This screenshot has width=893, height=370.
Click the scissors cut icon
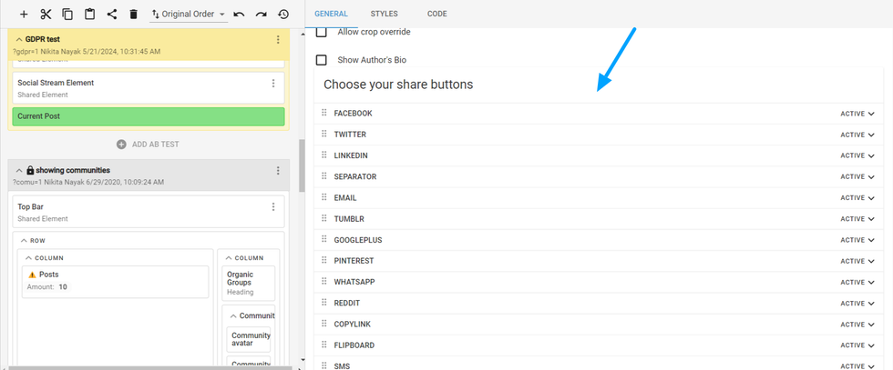(46, 15)
